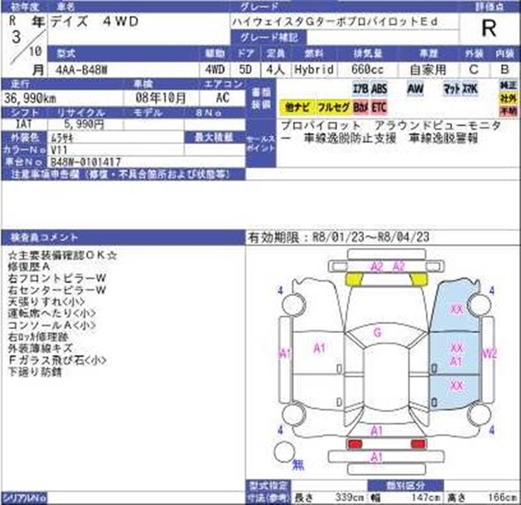
Task: Click the 660cc displacement value
Action: pyautogui.click(x=367, y=70)
